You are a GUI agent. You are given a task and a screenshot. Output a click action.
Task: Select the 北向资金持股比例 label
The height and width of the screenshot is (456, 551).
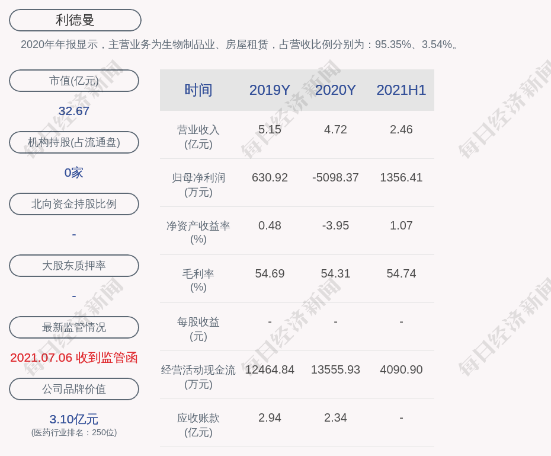74,204
